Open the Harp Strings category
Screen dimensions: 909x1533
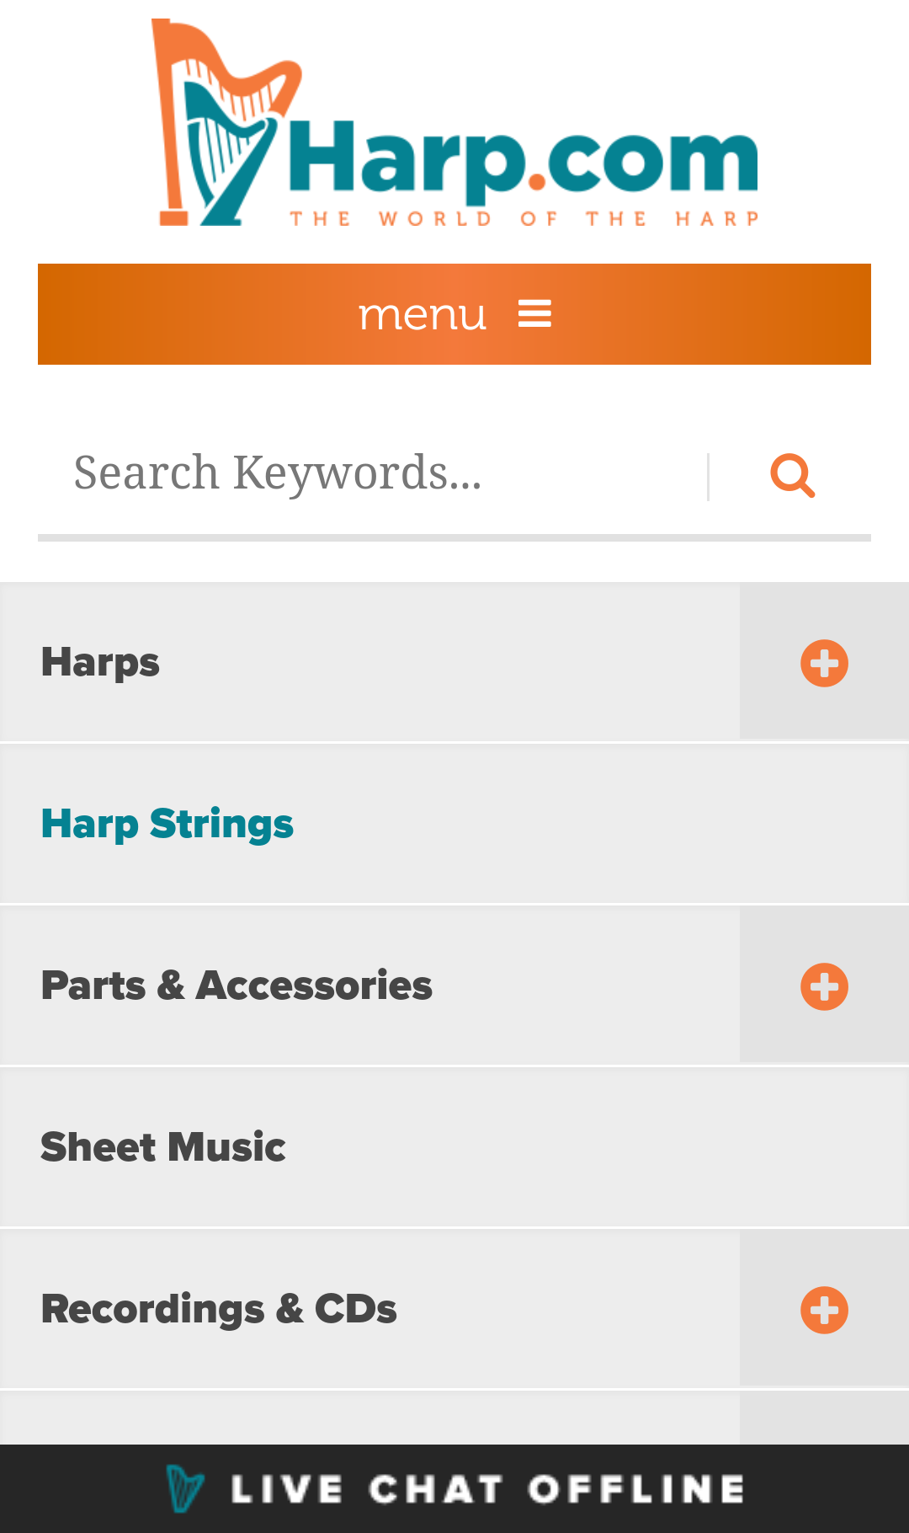pyautogui.click(x=167, y=824)
